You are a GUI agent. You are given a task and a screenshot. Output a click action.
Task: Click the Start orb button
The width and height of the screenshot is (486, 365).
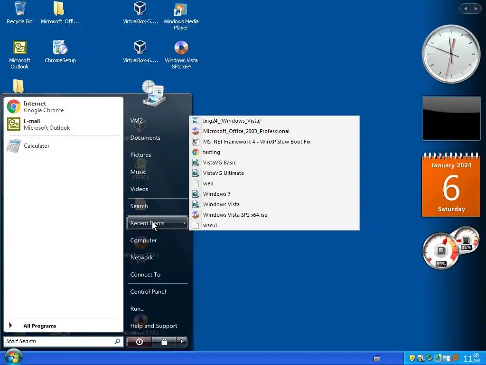[14, 357]
